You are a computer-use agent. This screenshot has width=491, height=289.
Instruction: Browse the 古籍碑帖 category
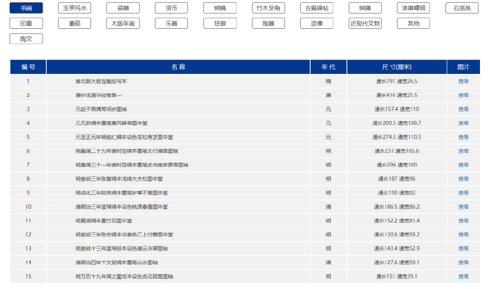[x=316, y=8]
